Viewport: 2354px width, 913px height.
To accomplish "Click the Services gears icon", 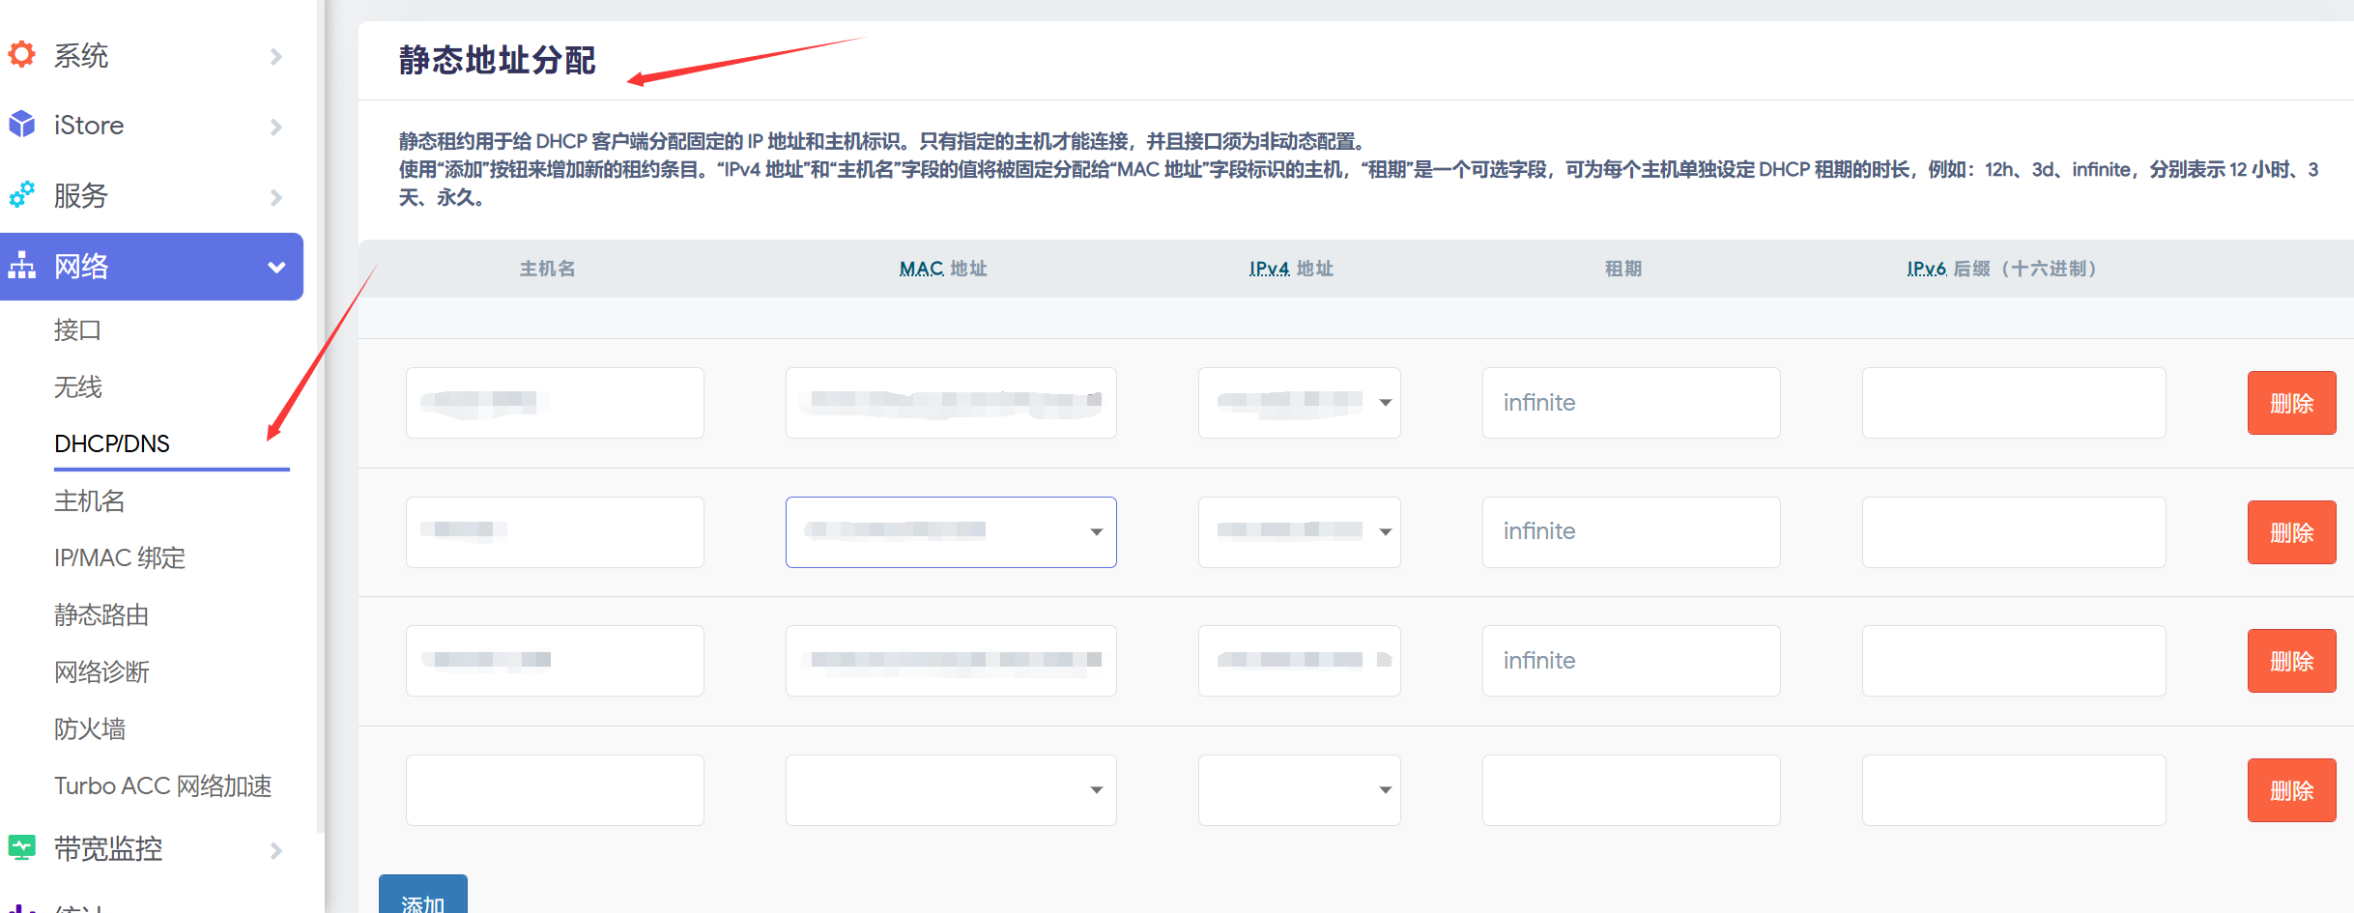I will [21, 195].
